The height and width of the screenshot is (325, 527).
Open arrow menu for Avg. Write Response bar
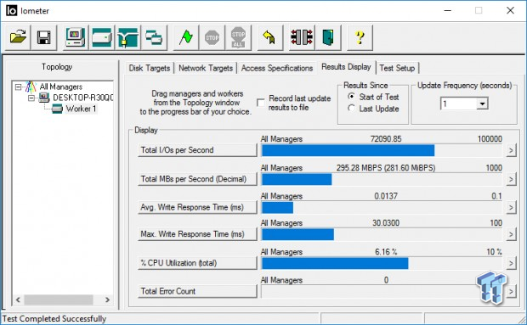tap(511, 207)
